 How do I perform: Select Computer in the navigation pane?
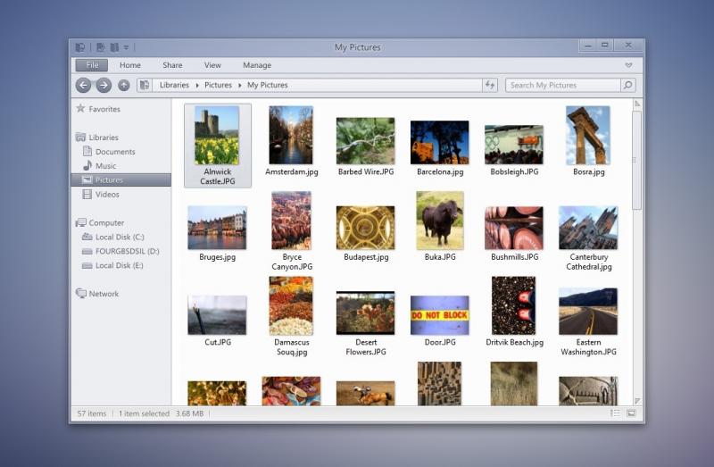(x=100, y=222)
